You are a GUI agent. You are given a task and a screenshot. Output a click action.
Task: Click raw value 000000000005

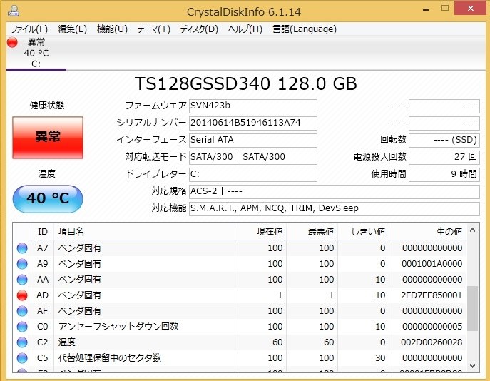point(432,326)
